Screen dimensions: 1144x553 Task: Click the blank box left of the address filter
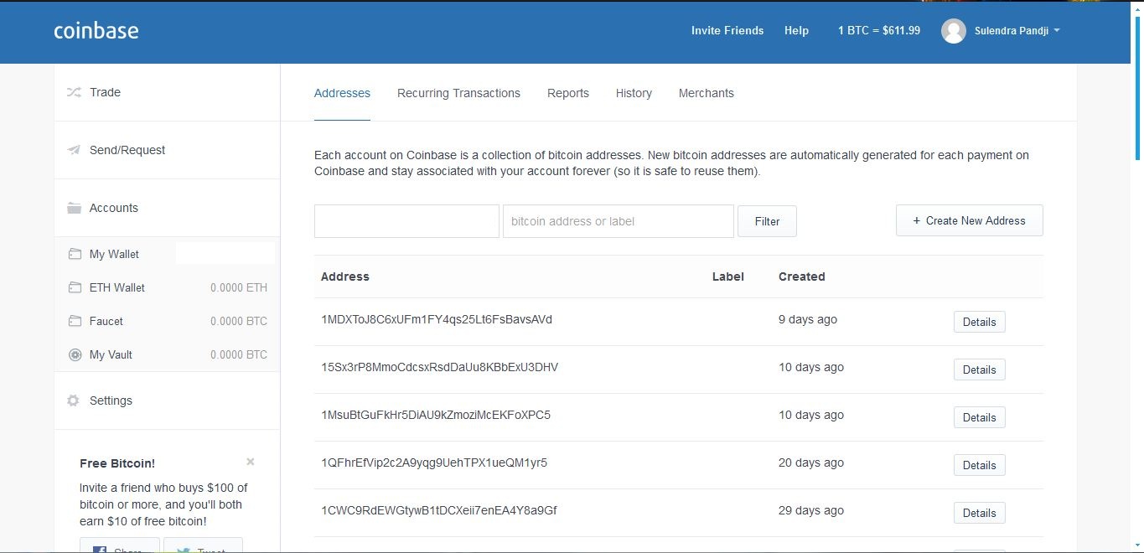(x=406, y=221)
